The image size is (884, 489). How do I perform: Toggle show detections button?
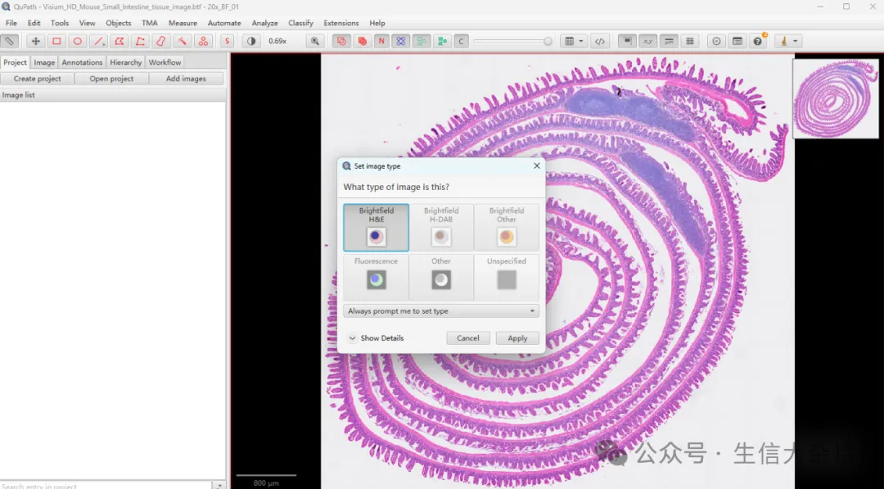pos(422,41)
